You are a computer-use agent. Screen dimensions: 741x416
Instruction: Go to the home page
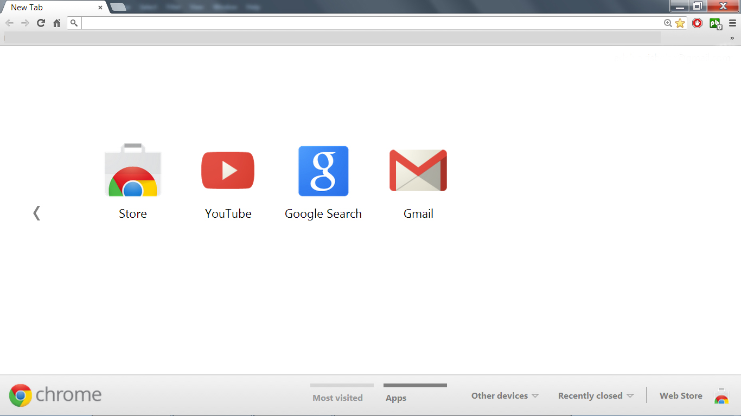56,23
